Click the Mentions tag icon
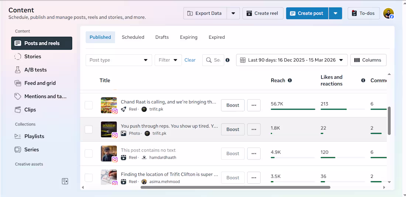 pyautogui.click(x=18, y=97)
